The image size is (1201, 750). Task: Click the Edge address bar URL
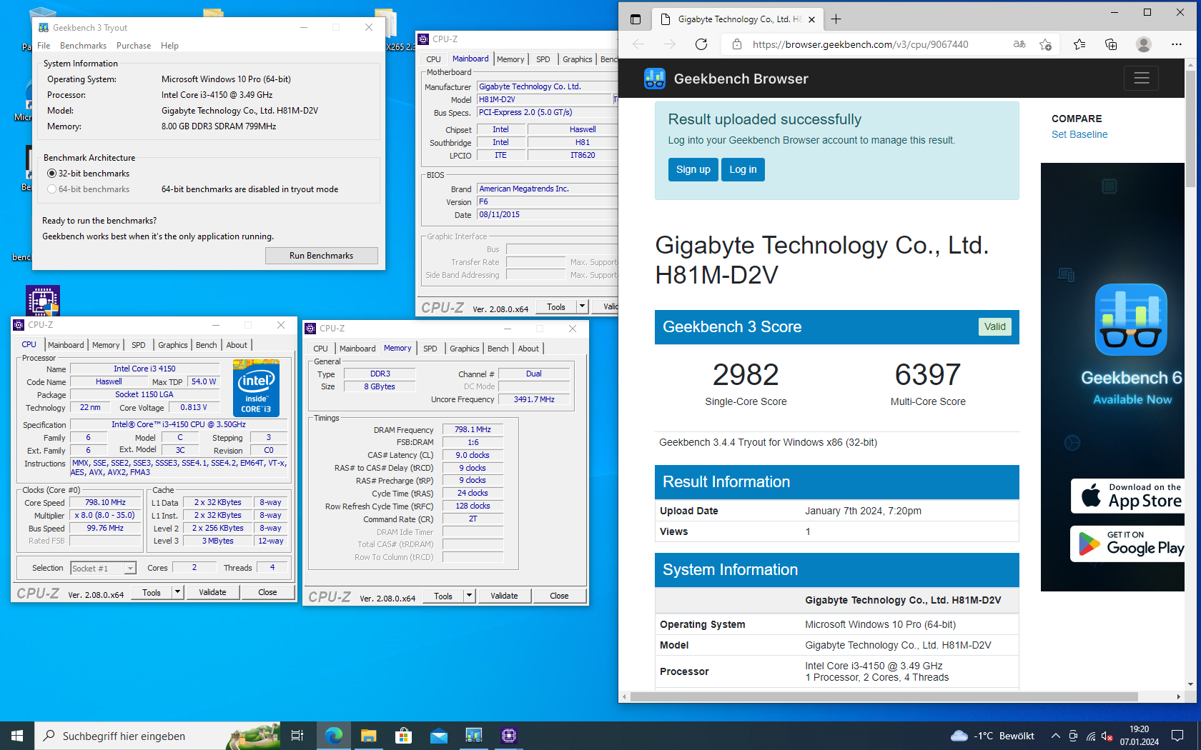click(x=860, y=44)
